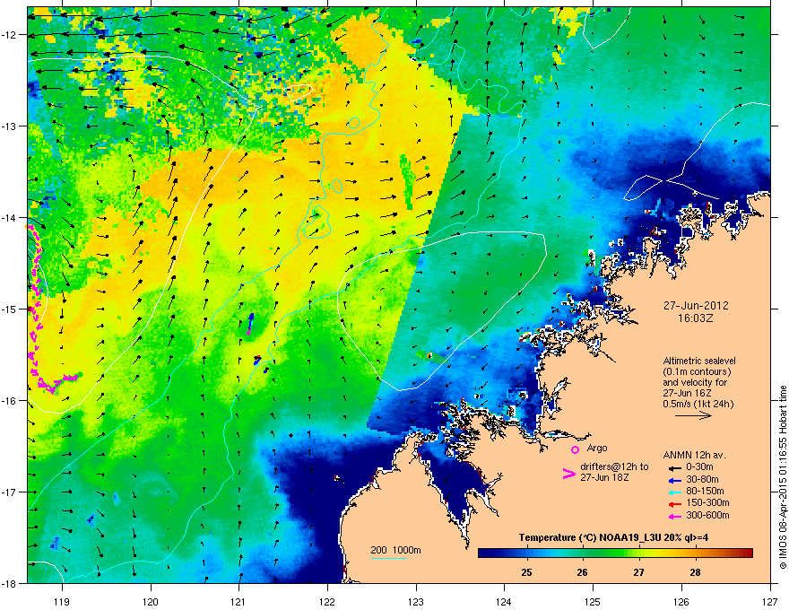Click the blue 30-80m legend arrow

click(x=673, y=479)
